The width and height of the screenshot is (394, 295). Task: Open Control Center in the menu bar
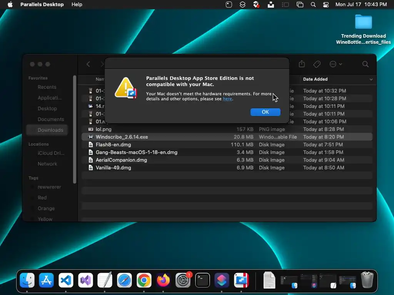coord(326,5)
